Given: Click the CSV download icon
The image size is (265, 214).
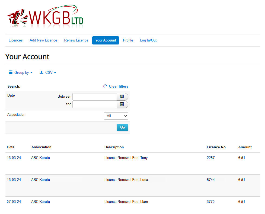Looking at the screenshot, I should [41, 72].
